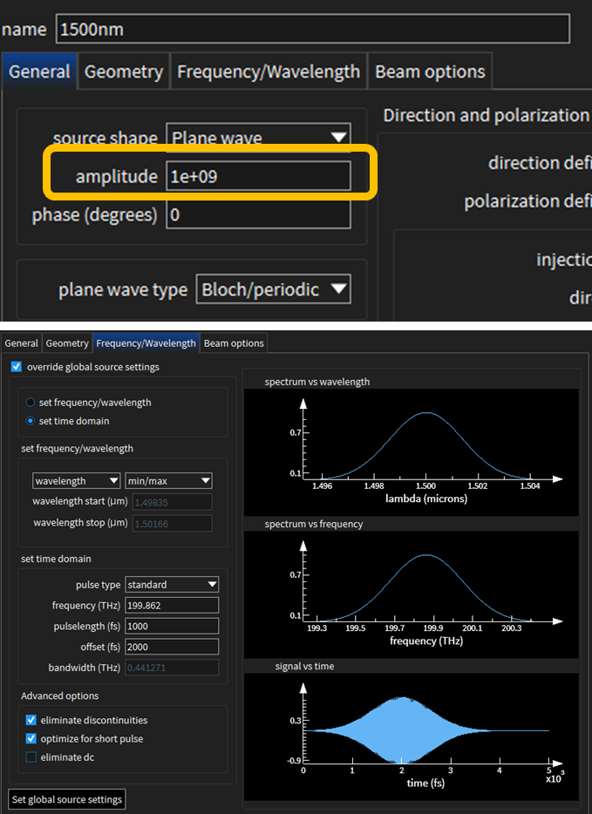The width and height of the screenshot is (592, 814).
Task: Click the frequency (THz) input field
Action: (x=172, y=605)
